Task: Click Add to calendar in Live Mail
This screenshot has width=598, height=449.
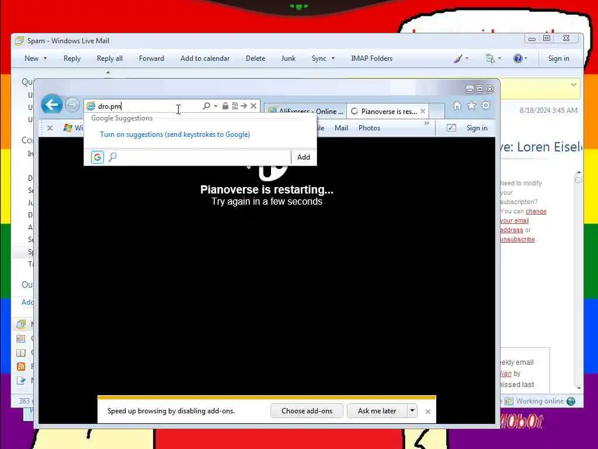Action: point(205,58)
